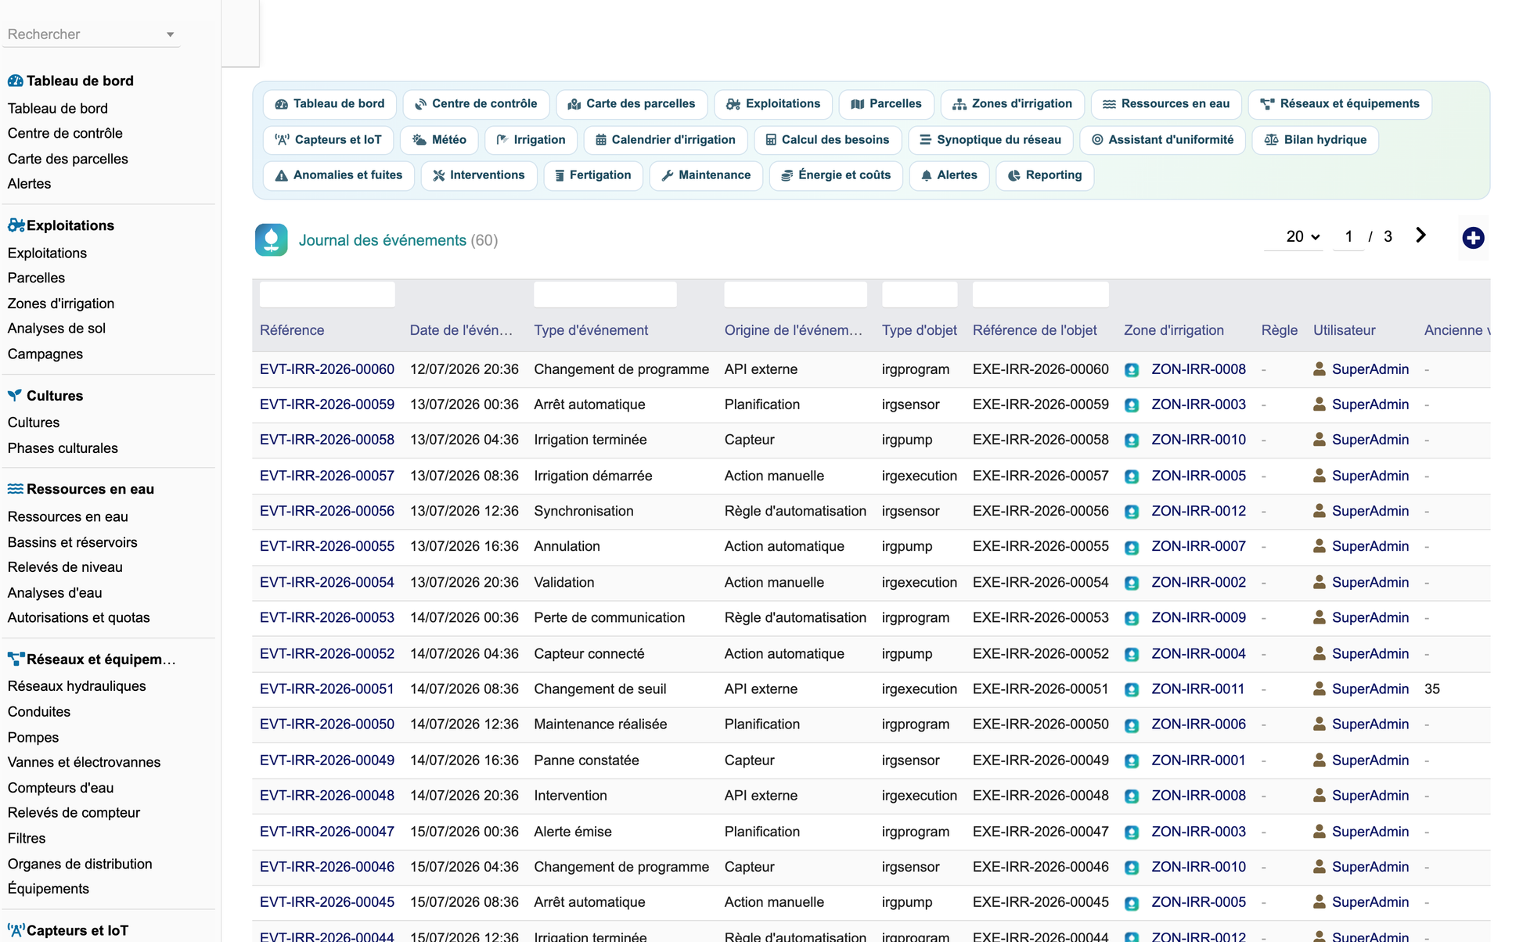The width and height of the screenshot is (1523, 942).
Task: Sort by Zone d'irrigation column header
Action: click(1174, 330)
